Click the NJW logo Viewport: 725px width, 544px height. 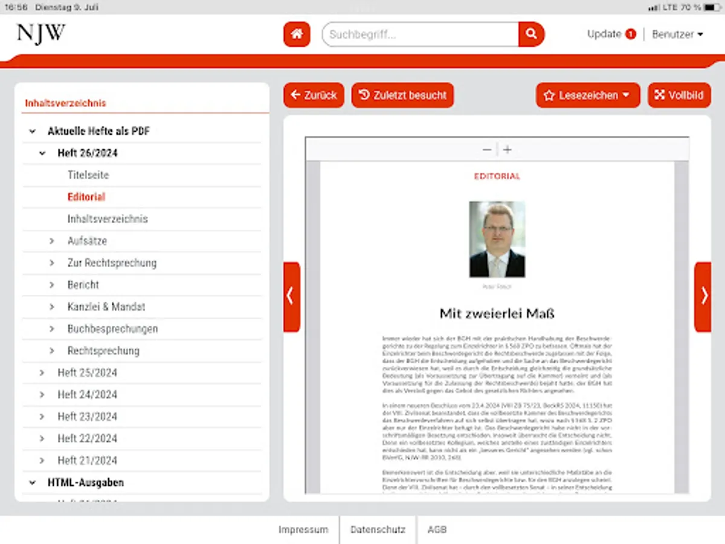click(40, 34)
